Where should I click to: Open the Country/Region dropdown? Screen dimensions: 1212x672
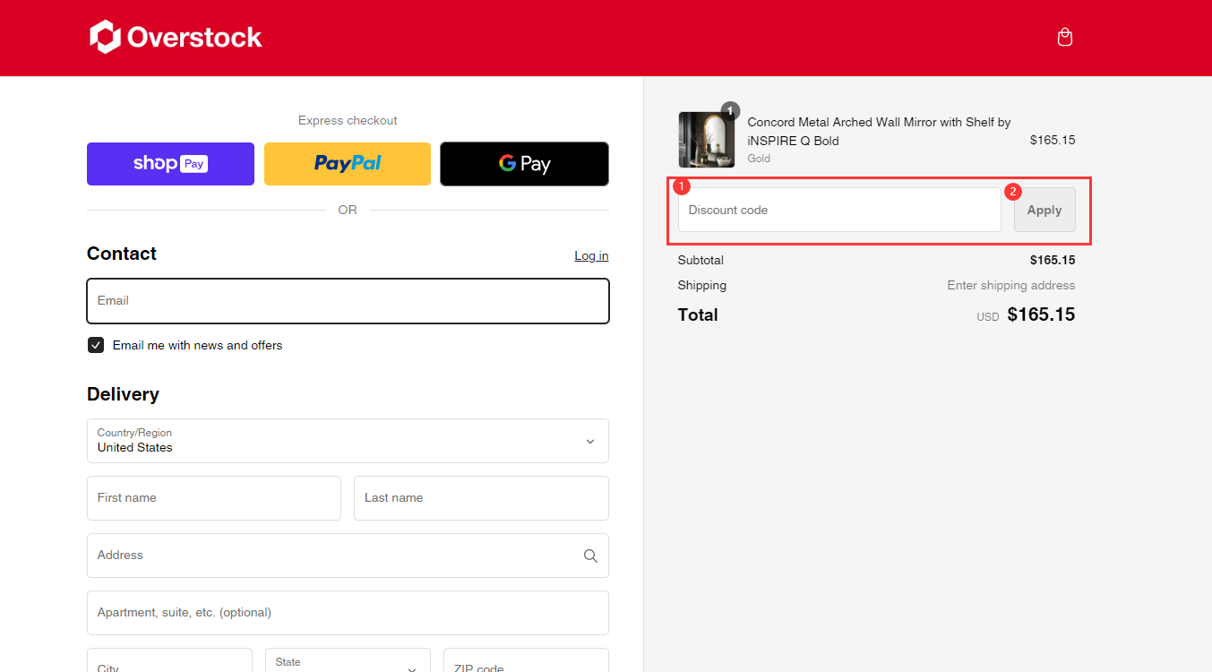[x=348, y=441]
